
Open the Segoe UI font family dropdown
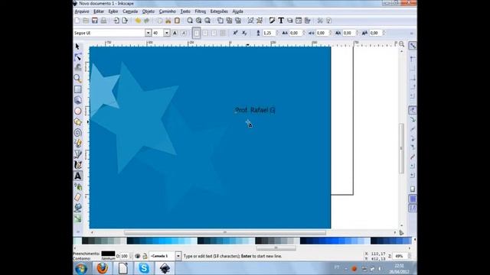[x=148, y=33]
